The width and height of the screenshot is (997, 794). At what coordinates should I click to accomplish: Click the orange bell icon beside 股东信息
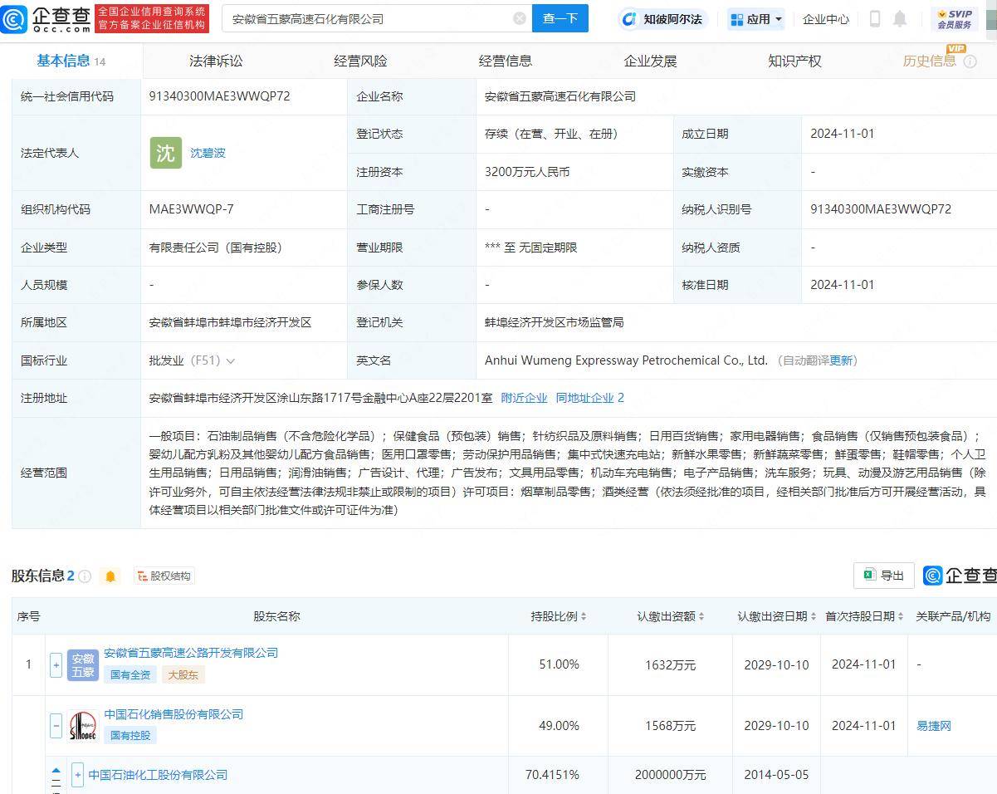(x=110, y=576)
